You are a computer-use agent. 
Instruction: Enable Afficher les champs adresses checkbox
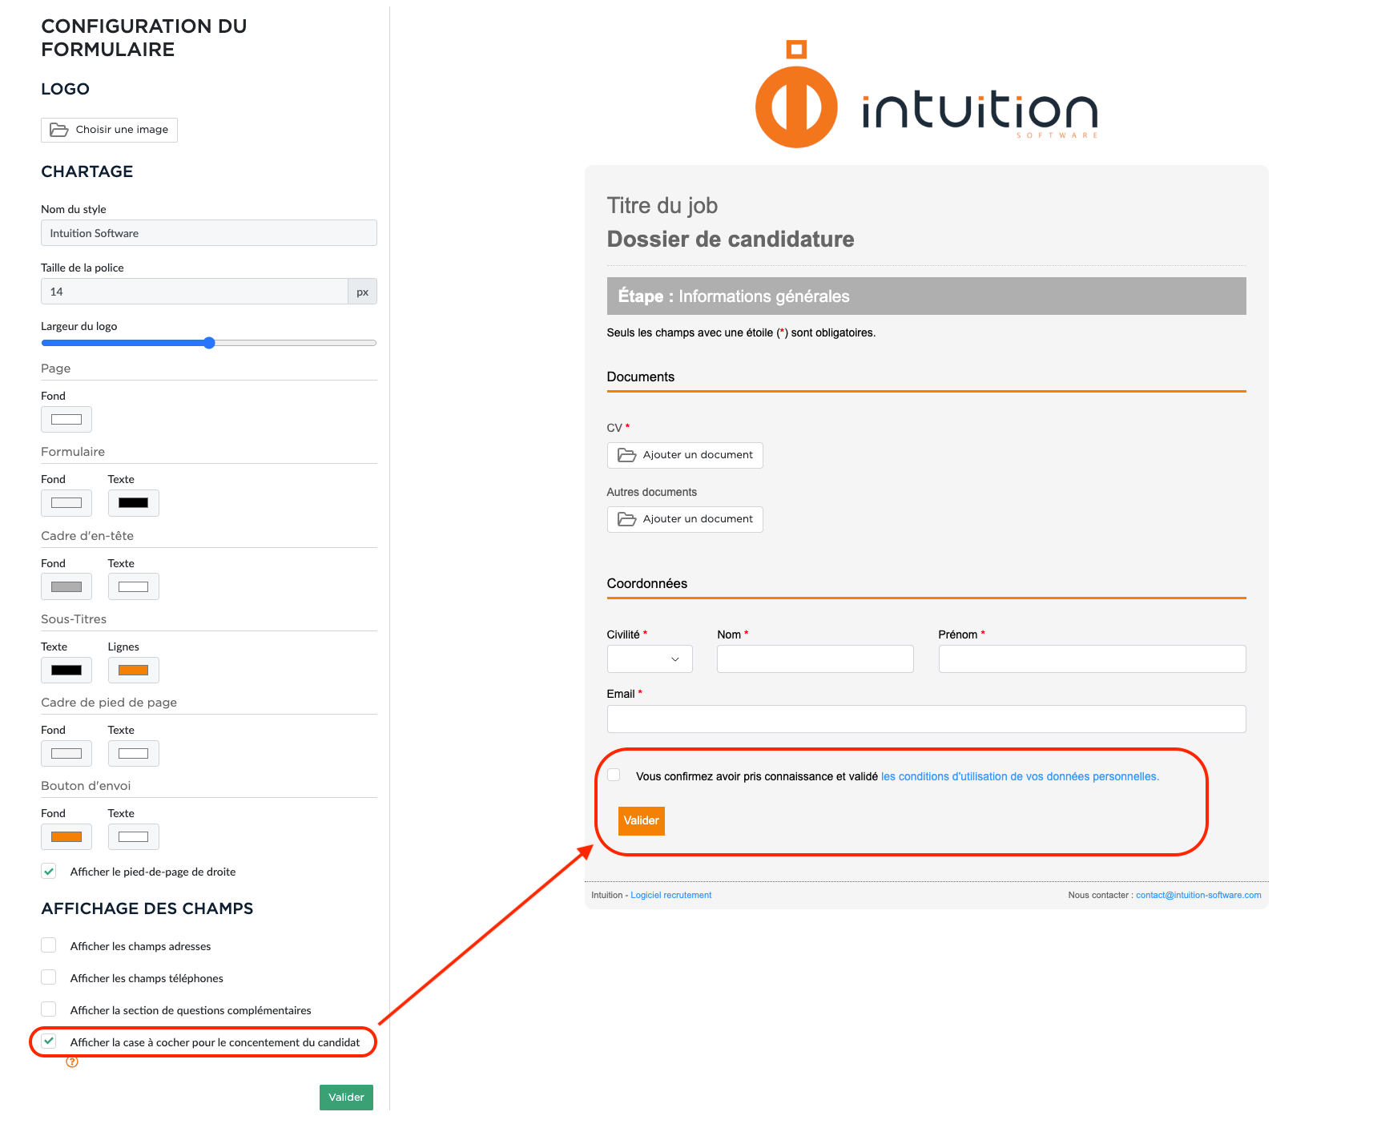[x=49, y=946]
